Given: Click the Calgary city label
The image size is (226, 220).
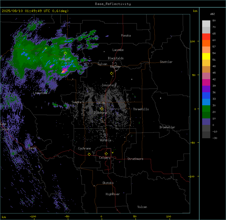Looking at the screenshot, I should [x=105, y=158].
